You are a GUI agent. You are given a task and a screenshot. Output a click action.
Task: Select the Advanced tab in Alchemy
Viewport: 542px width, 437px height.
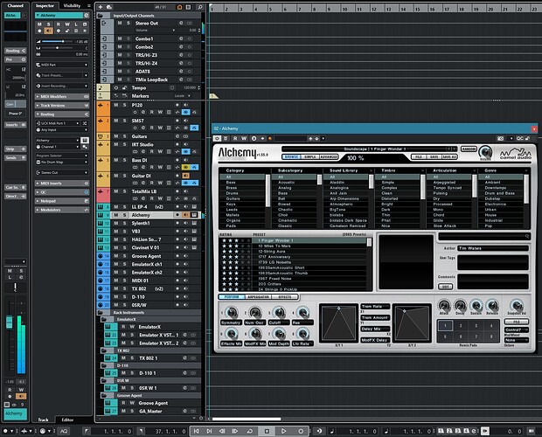tap(329, 157)
